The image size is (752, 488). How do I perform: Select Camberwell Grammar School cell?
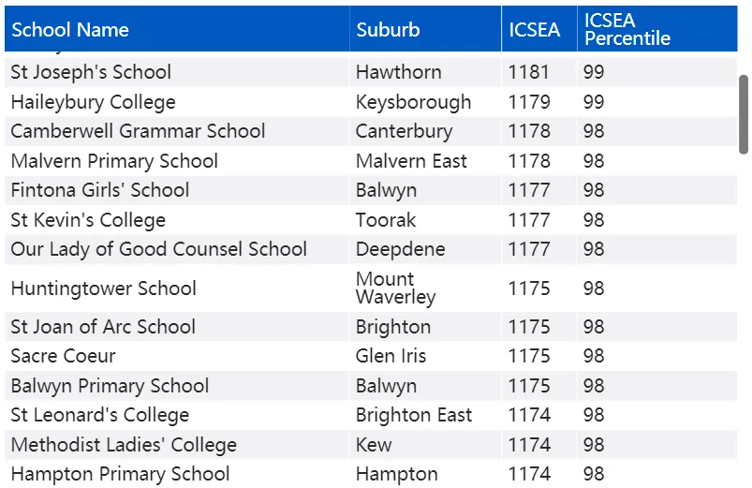[138, 131]
